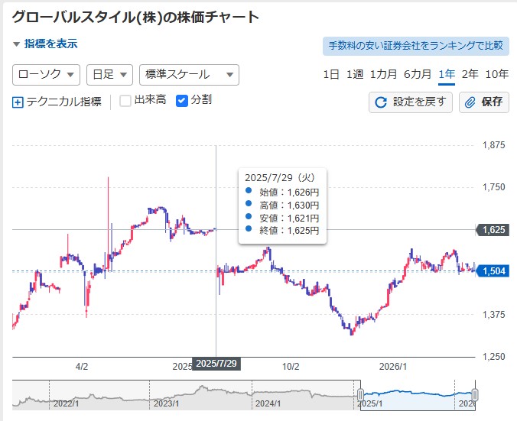The height and width of the screenshot is (421, 517).
Task: Click the 1,625 crosshair price label
Action: point(492,229)
